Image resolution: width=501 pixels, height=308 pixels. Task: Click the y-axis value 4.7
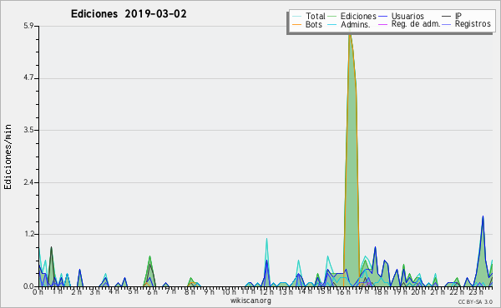[28, 78]
